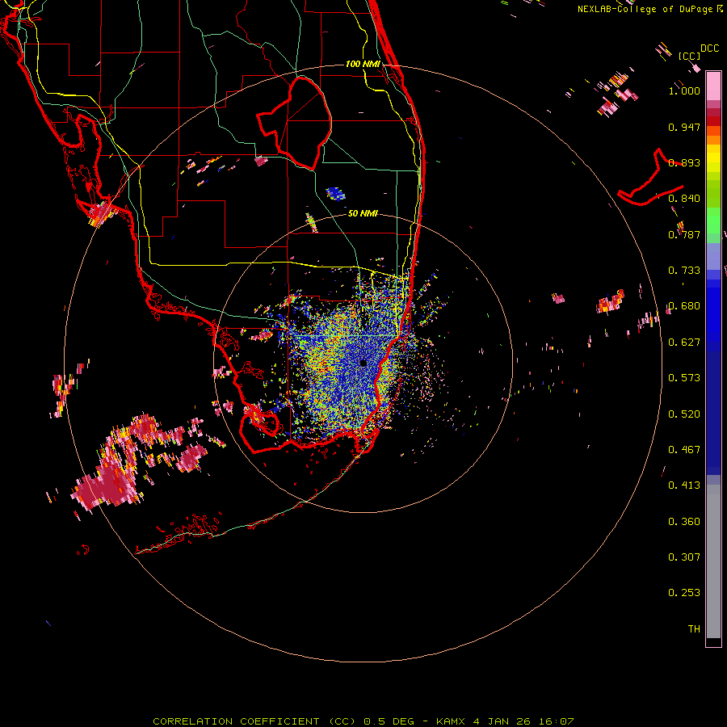
Task: Click the 0.627 scale value
Action: [684, 342]
